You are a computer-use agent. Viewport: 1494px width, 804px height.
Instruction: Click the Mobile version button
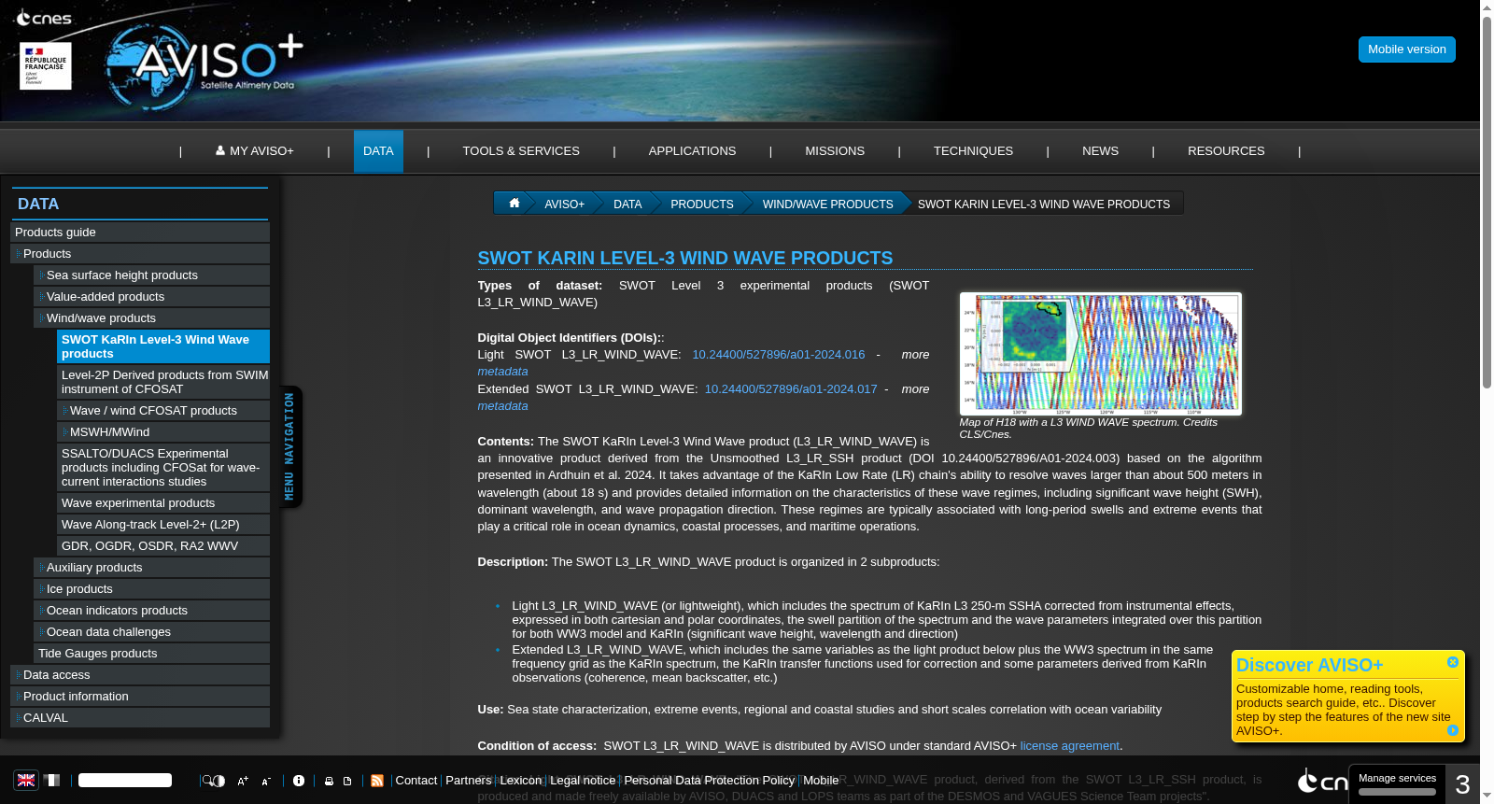(1407, 49)
